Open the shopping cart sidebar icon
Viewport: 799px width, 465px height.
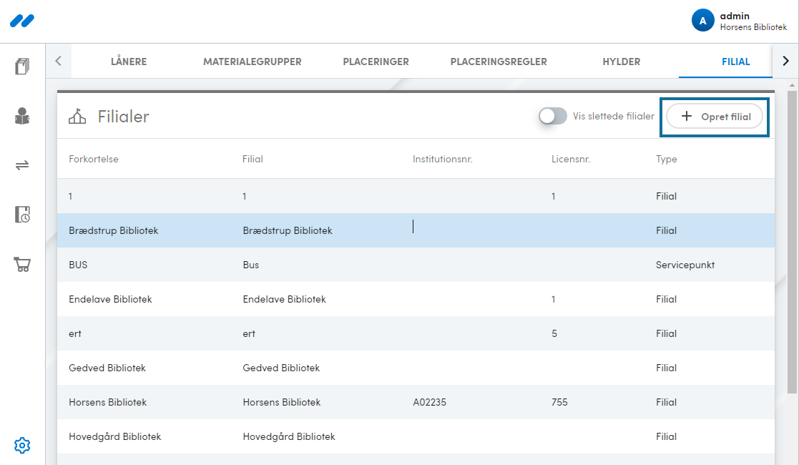22,265
